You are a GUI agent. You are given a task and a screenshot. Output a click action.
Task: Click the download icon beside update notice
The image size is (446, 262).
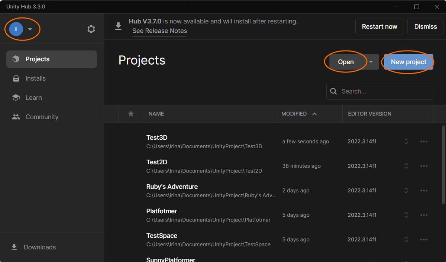[118, 26]
